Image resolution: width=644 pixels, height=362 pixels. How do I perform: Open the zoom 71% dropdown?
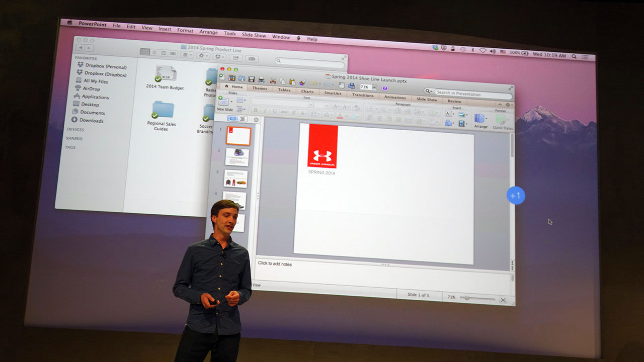(374, 87)
